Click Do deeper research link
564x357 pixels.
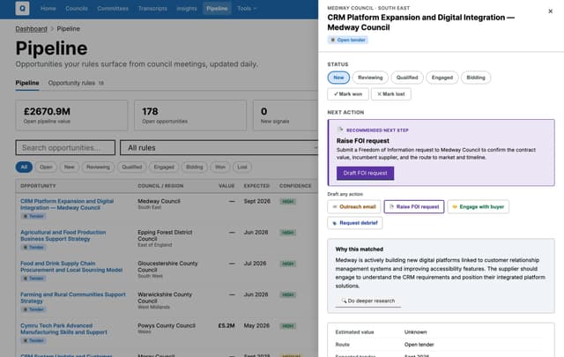pyautogui.click(x=368, y=301)
